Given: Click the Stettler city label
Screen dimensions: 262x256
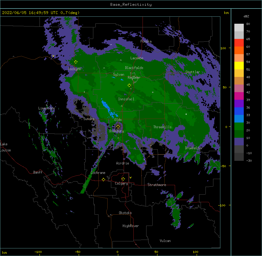Looking at the screenshot, I should [193, 72].
